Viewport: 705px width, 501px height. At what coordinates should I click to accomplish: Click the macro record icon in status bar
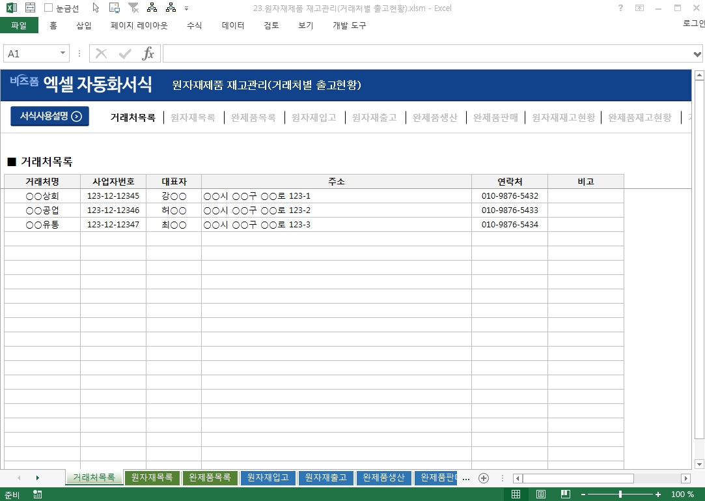click(x=38, y=494)
